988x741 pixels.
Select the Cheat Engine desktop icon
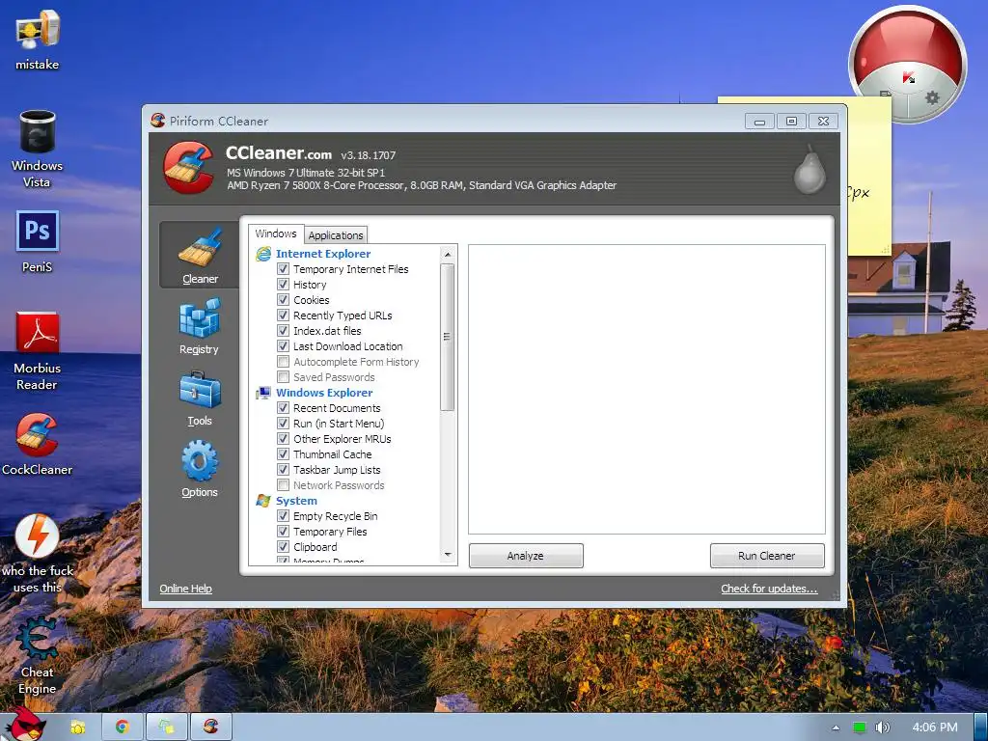point(38,655)
